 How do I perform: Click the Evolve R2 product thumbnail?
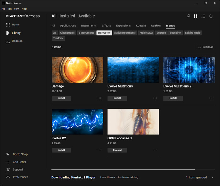pos(77,122)
